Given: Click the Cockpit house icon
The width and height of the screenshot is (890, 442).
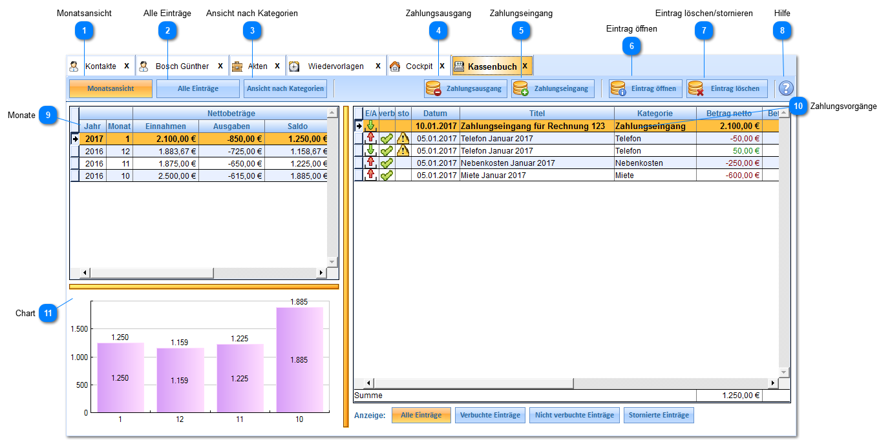Looking at the screenshot, I should pyautogui.click(x=395, y=66).
